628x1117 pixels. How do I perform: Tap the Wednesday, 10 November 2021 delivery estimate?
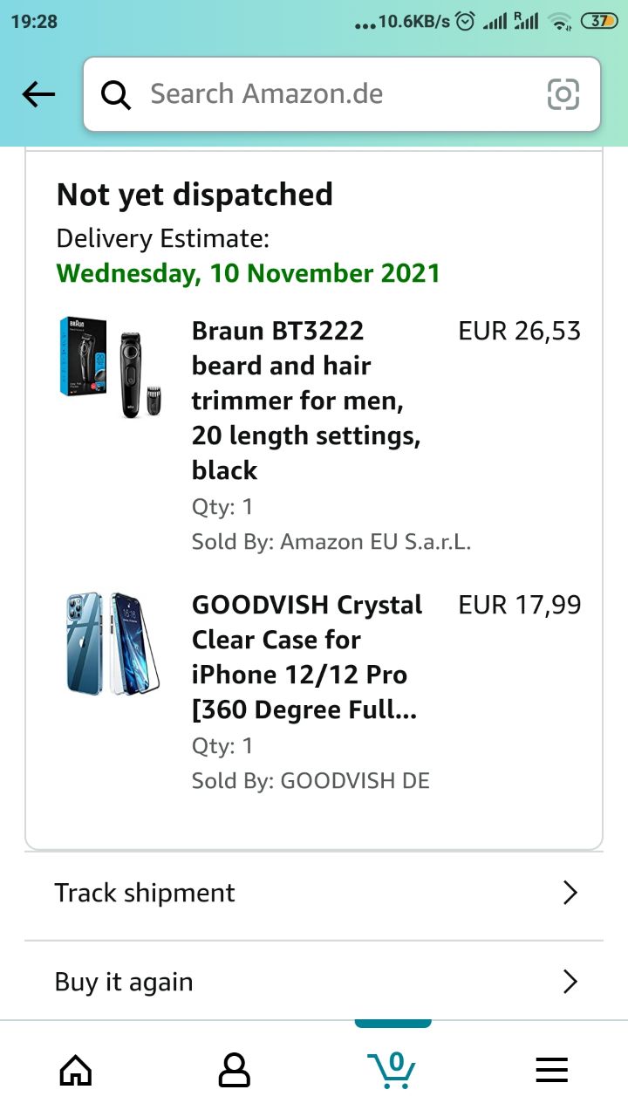pos(249,273)
